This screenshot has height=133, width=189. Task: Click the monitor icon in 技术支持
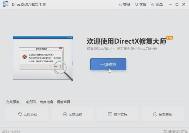pos(110,114)
